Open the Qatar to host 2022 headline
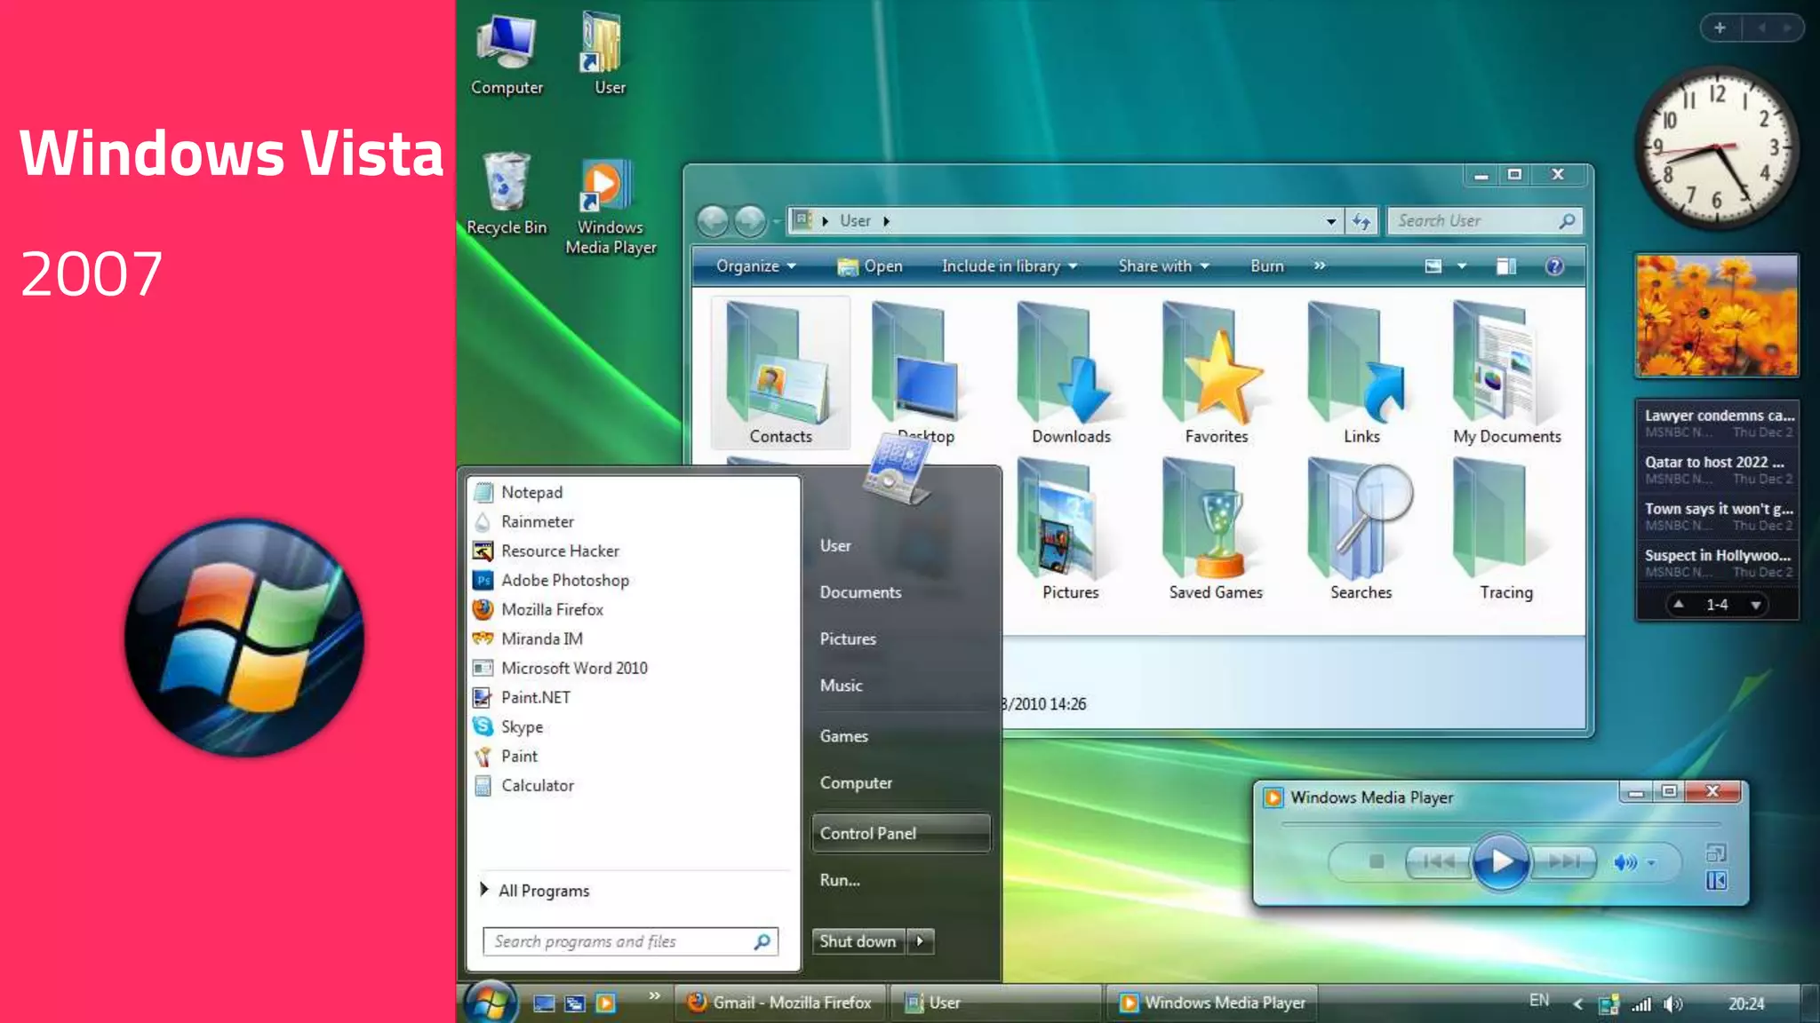The image size is (1820, 1023). coord(1717,470)
